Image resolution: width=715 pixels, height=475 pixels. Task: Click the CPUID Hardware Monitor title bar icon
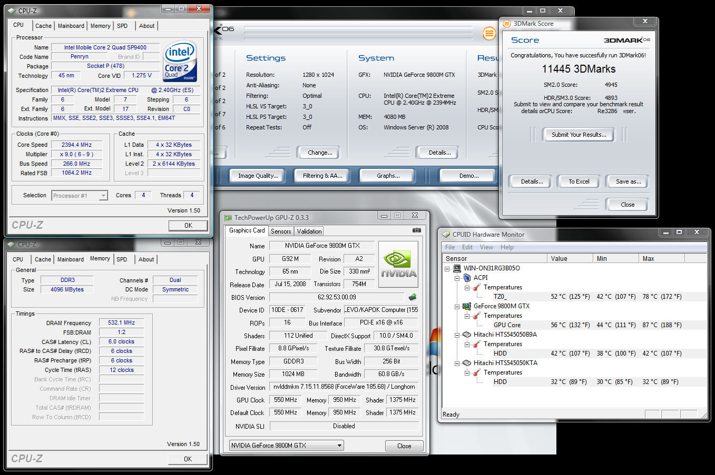coord(446,235)
